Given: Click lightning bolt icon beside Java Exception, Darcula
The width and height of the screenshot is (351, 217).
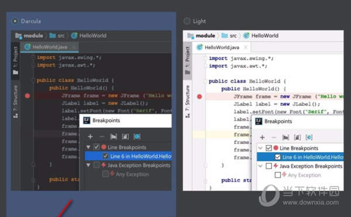Looking at the screenshot, I should coord(104,165).
